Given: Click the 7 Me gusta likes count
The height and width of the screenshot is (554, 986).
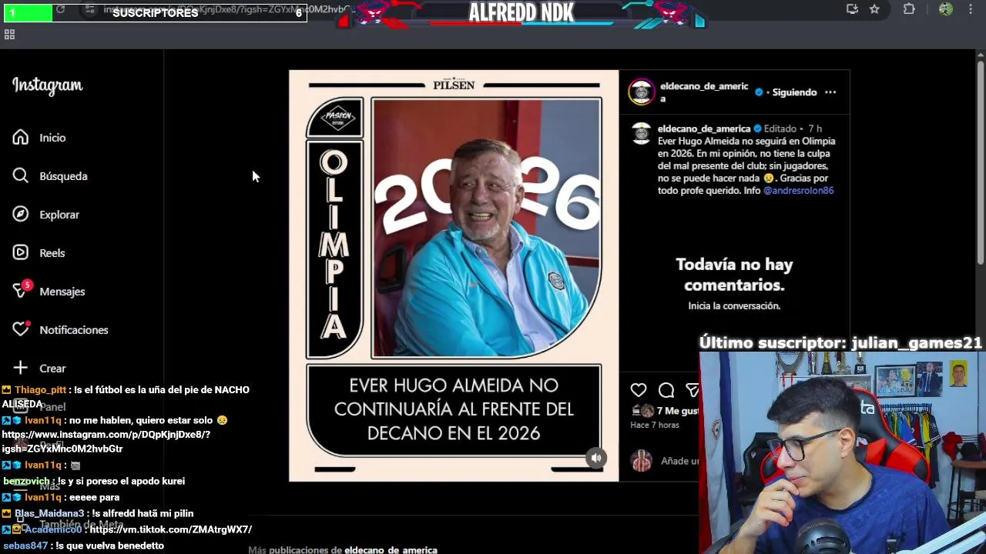Looking at the screenshot, I should [x=677, y=411].
